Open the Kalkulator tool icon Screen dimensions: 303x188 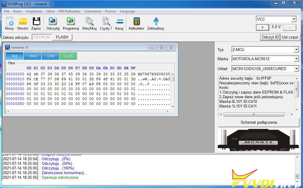(136, 21)
